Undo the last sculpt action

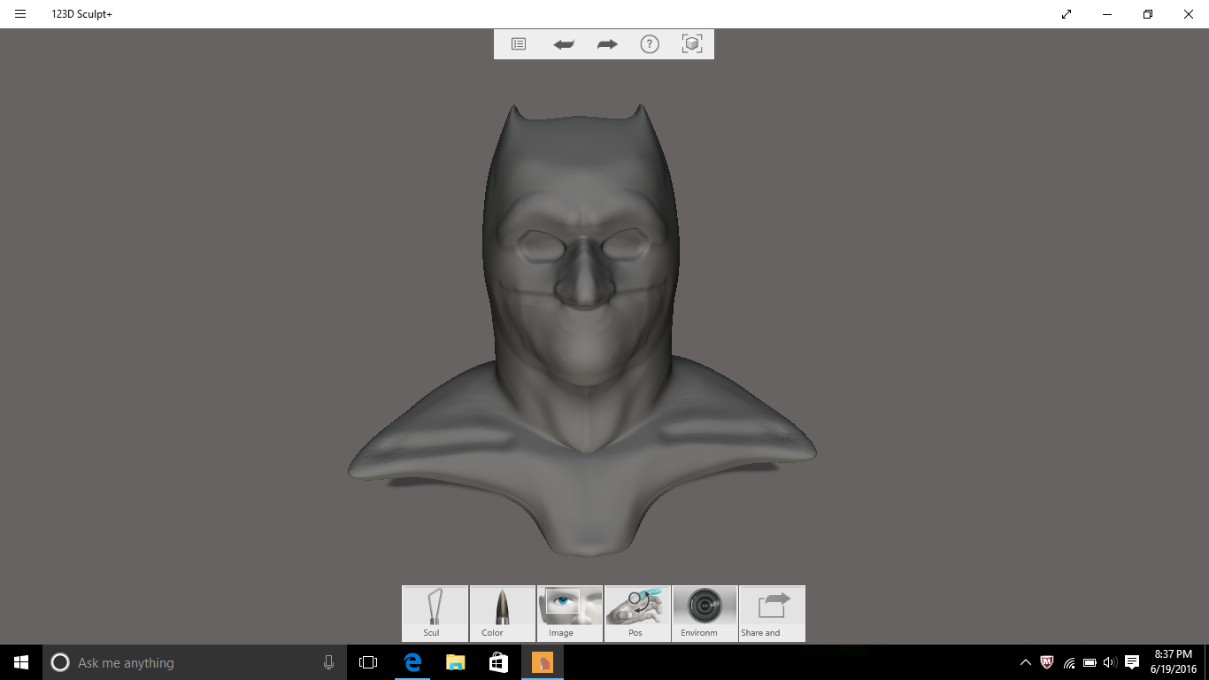(564, 44)
